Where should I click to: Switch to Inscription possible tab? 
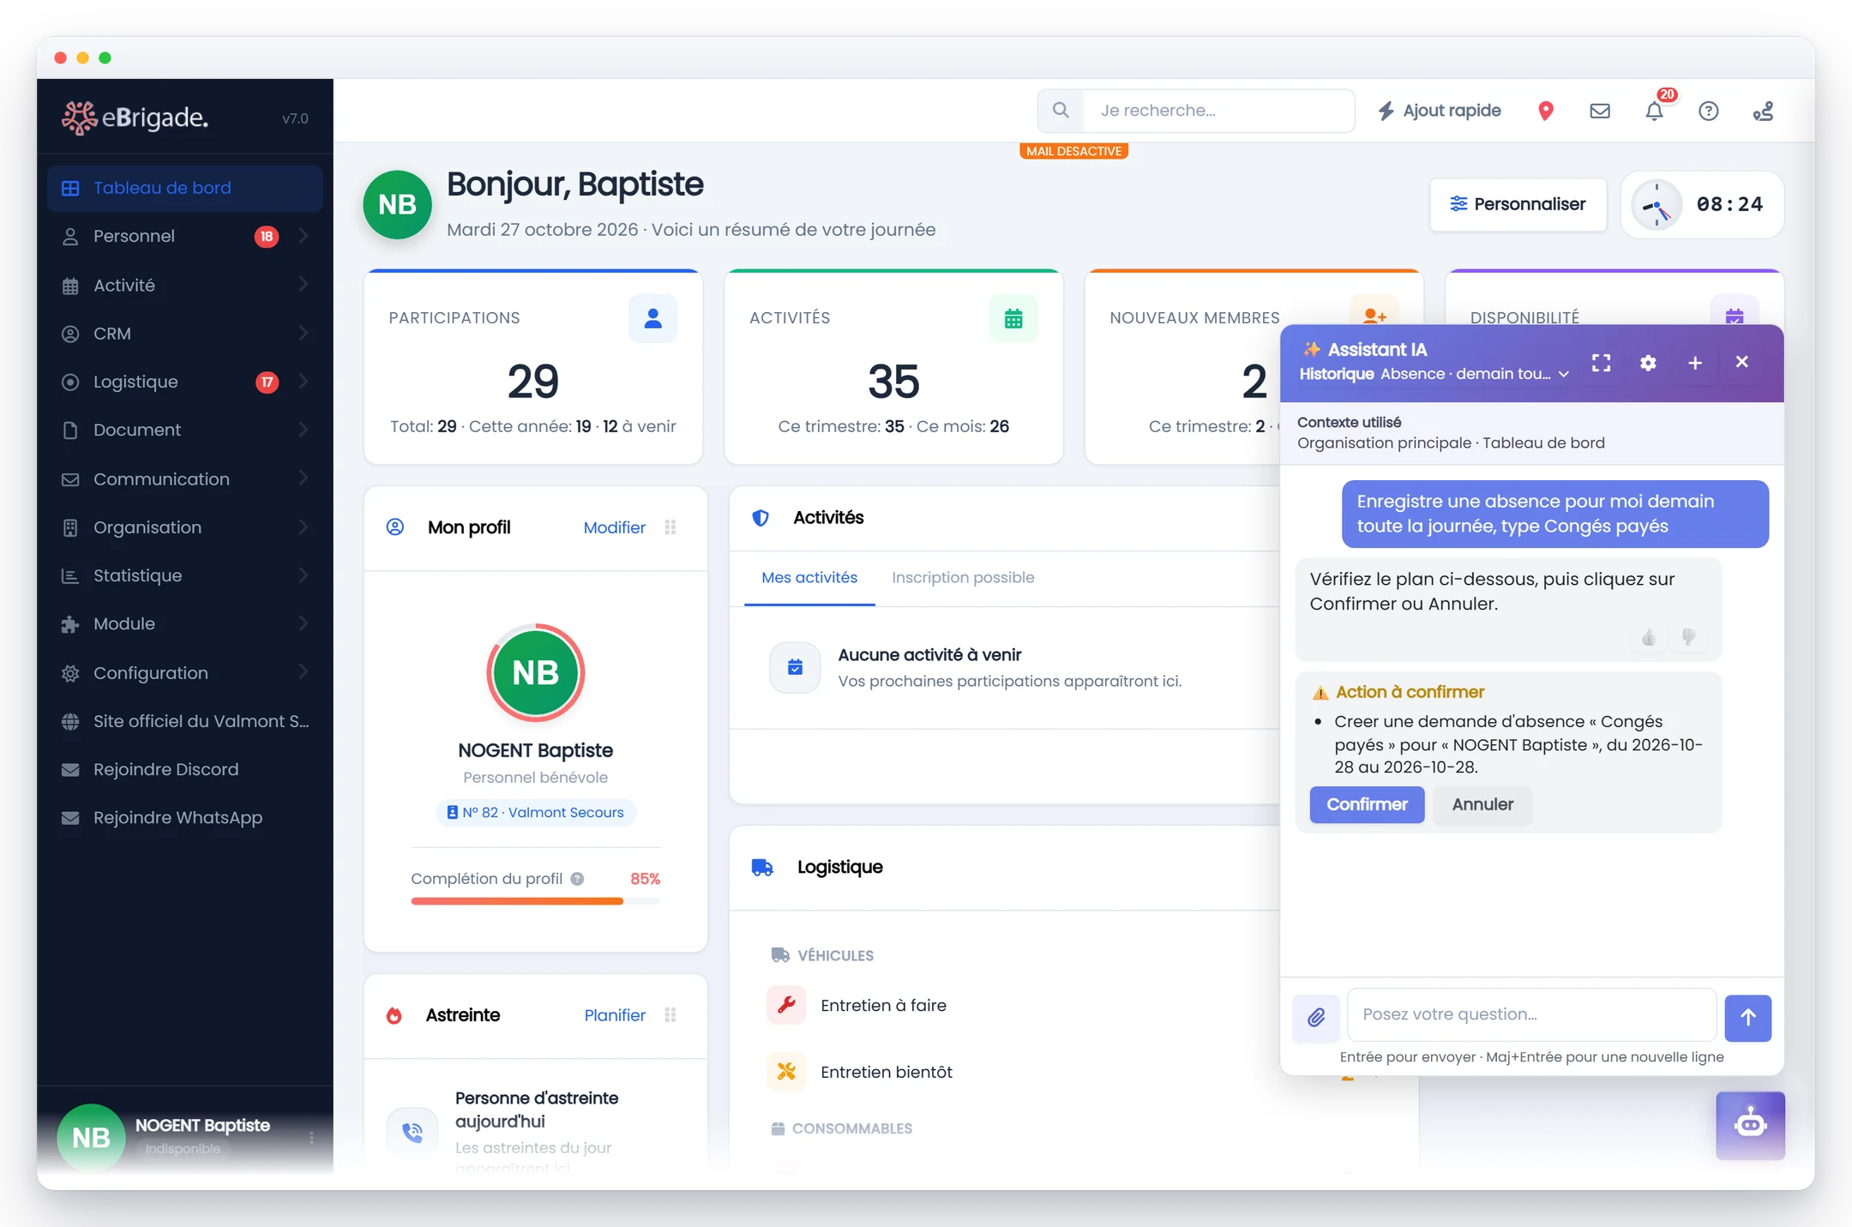click(x=963, y=578)
